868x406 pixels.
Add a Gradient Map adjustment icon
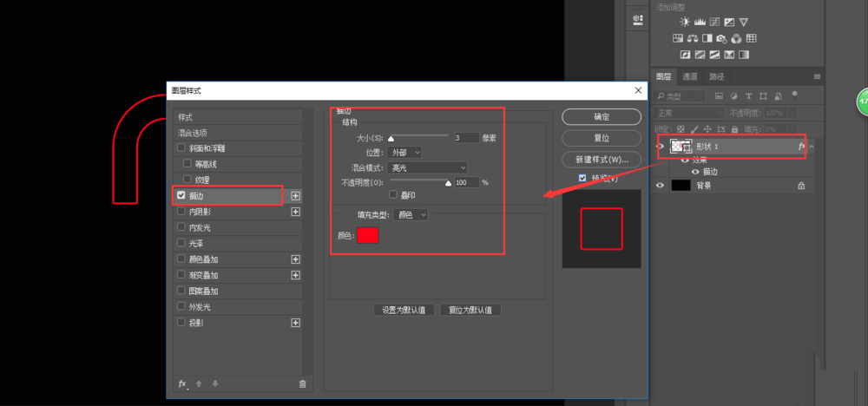point(744,54)
